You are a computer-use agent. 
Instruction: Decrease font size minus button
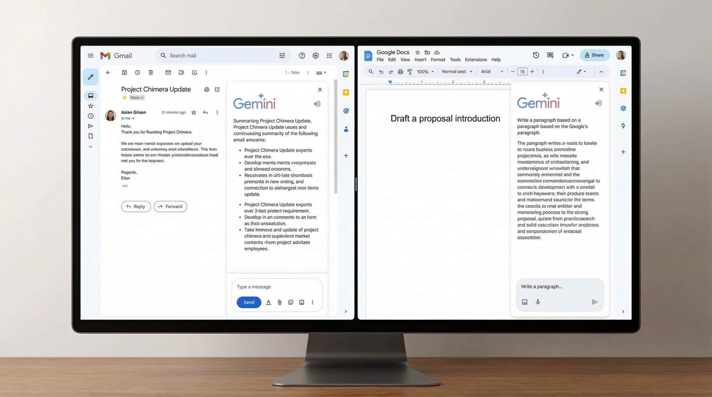pos(513,72)
